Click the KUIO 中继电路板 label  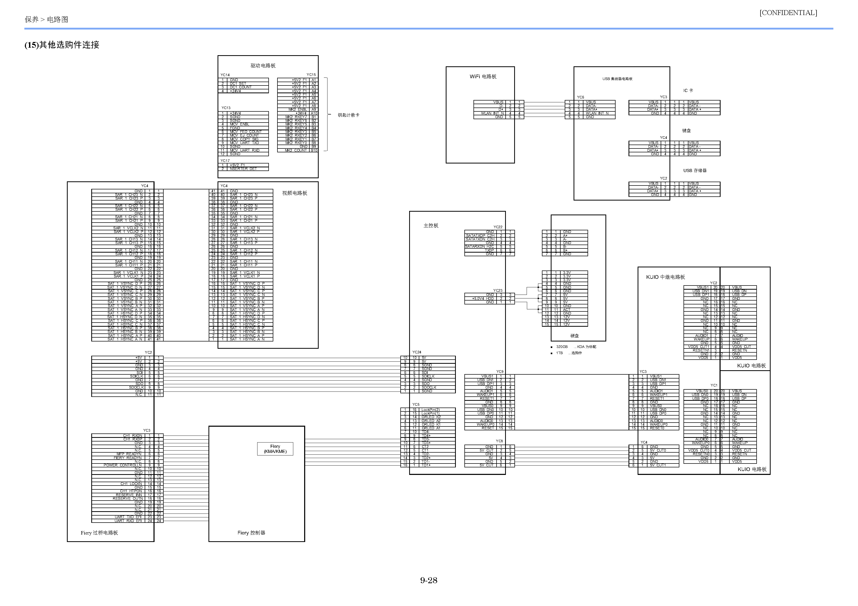click(666, 277)
